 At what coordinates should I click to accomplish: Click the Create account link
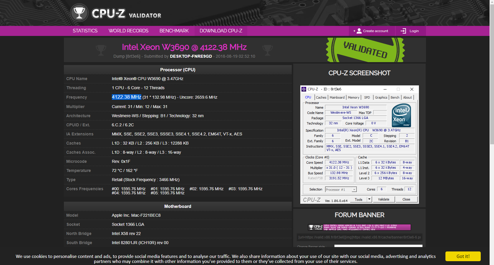click(x=372, y=31)
